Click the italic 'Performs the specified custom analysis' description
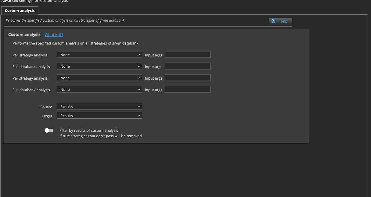371x197 pixels. click(x=65, y=20)
